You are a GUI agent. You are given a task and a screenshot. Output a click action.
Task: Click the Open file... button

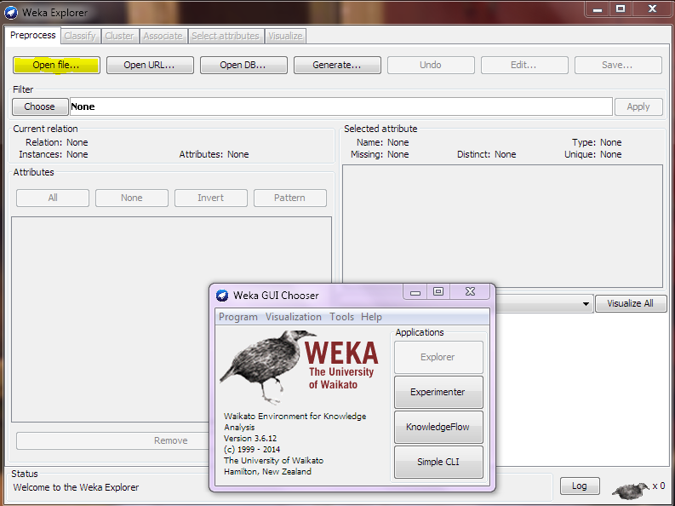[x=56, y=65]
